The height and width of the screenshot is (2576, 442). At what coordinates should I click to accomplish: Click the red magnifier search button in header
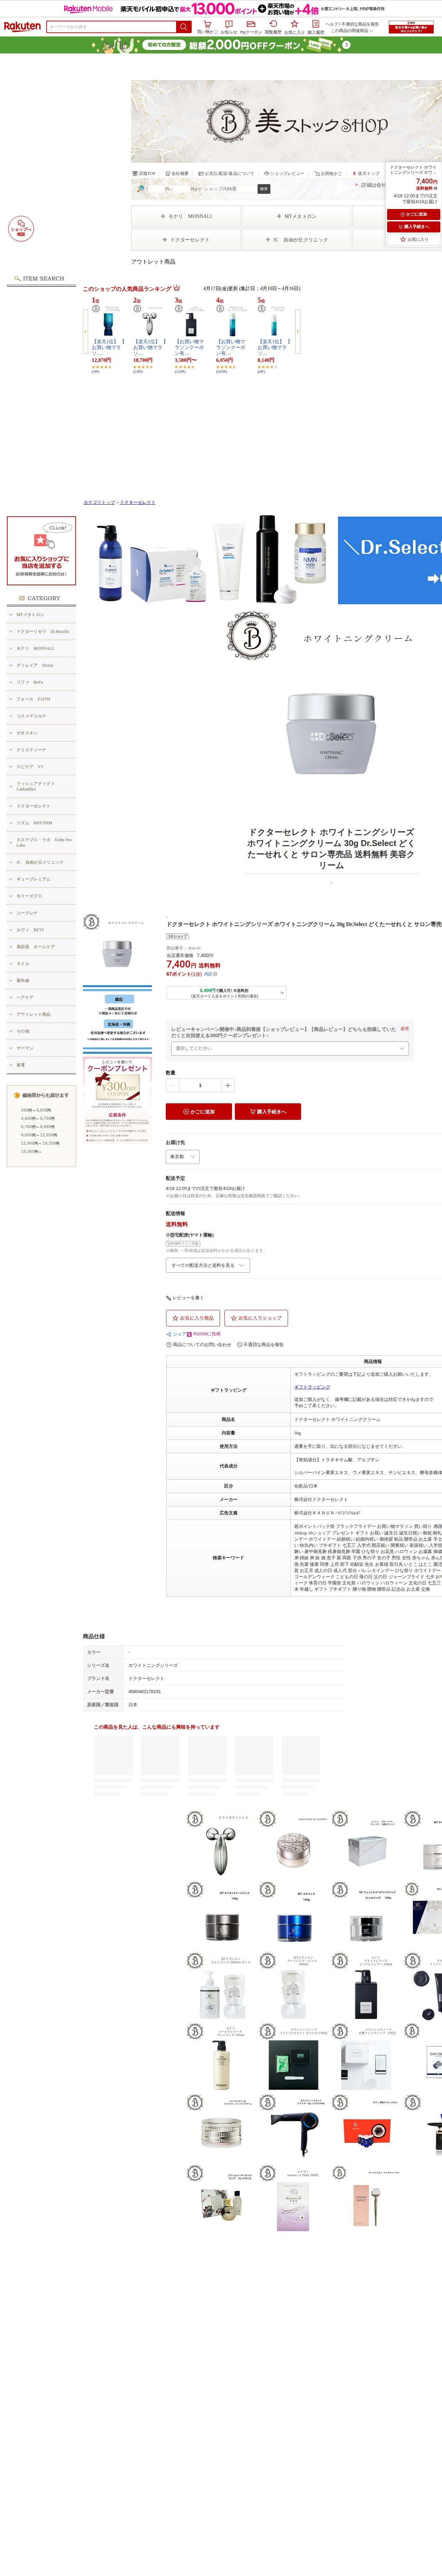pos(183,27)
